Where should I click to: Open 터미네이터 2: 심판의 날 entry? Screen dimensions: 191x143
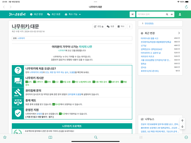pos(151,53)
